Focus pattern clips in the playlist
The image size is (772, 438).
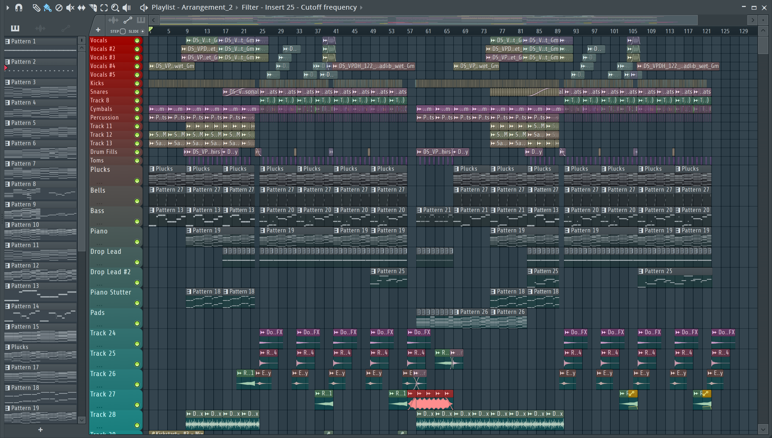tap(141, 20)
